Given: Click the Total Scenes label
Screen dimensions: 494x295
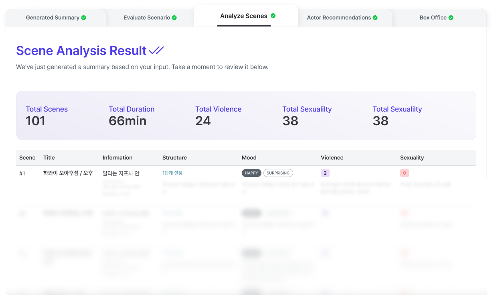Looking at the screenshot, I should [x=47, y=109].
